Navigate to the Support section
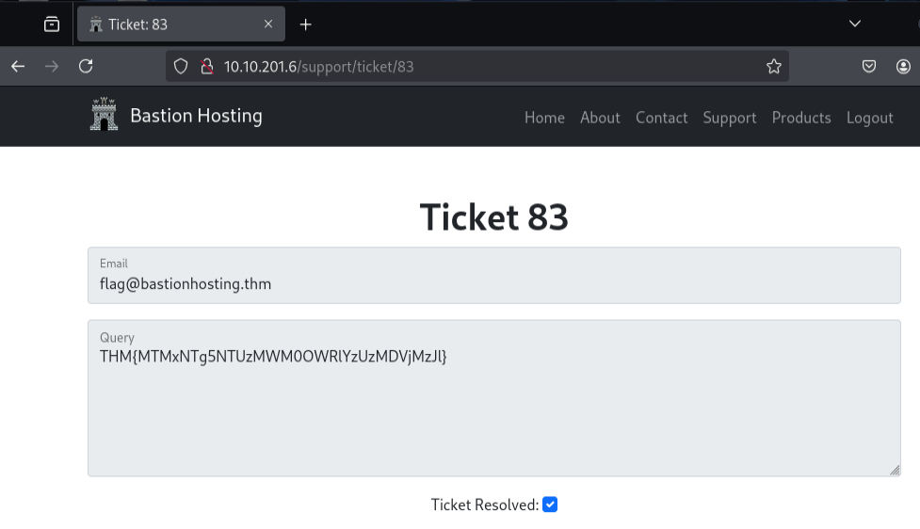The width and height of the screenshot is (920, 529). coord(729,118)
